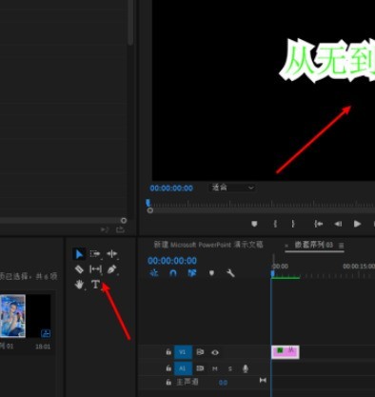The image size is (375, 397).
Task: Close the 嵌套序列 03 tab
Action: tap(286, 246)
